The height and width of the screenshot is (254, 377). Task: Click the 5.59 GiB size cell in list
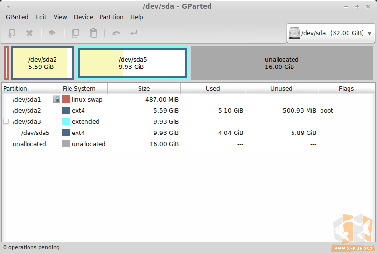(166, 111)
